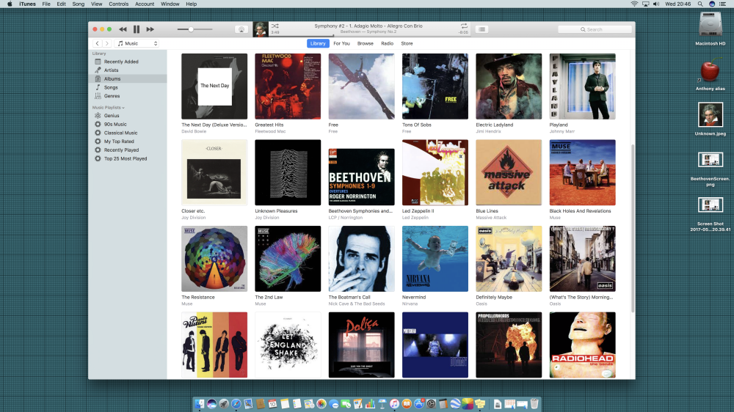This screenshot has height=412, width=734.
Task: Open the Nevermind album by Nirvana
Action: pyautogui.click(x=435, y=259)
